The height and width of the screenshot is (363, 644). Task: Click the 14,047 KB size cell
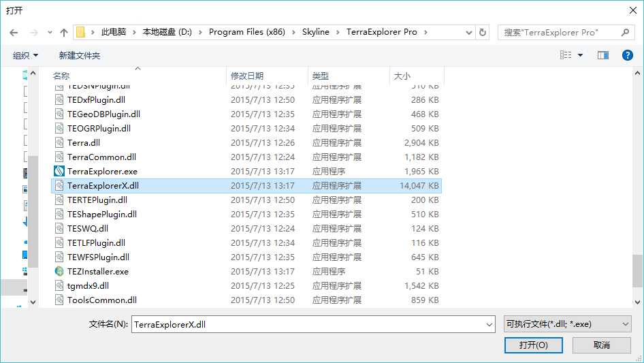419,186
